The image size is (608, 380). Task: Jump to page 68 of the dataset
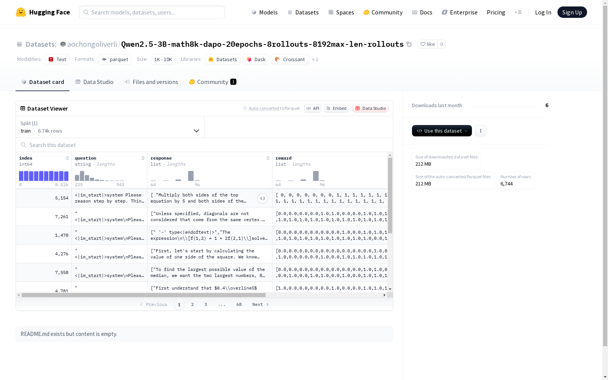pos(239,304)
